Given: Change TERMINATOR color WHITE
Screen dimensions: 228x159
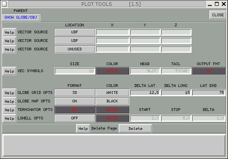Looking at the screenshot, I should point(112,110).
